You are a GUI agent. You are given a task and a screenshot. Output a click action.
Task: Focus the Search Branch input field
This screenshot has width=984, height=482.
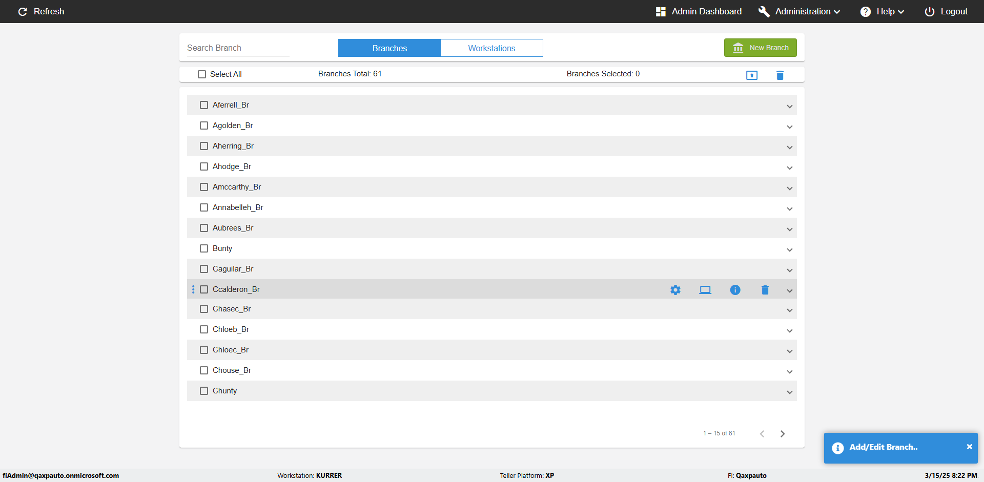pos(238,48)
